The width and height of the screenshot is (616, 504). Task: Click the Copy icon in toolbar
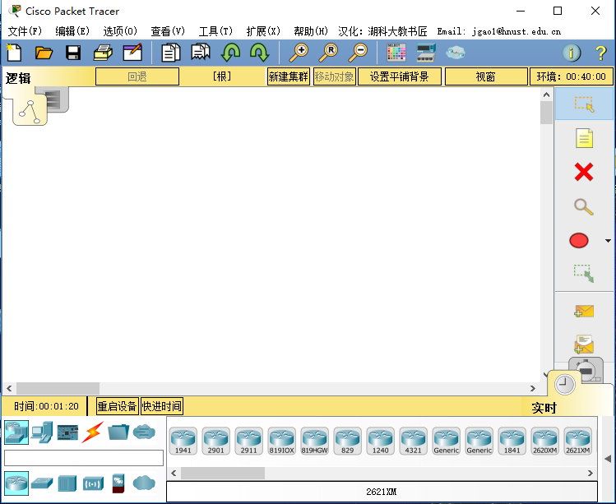[x=170, y=53]
